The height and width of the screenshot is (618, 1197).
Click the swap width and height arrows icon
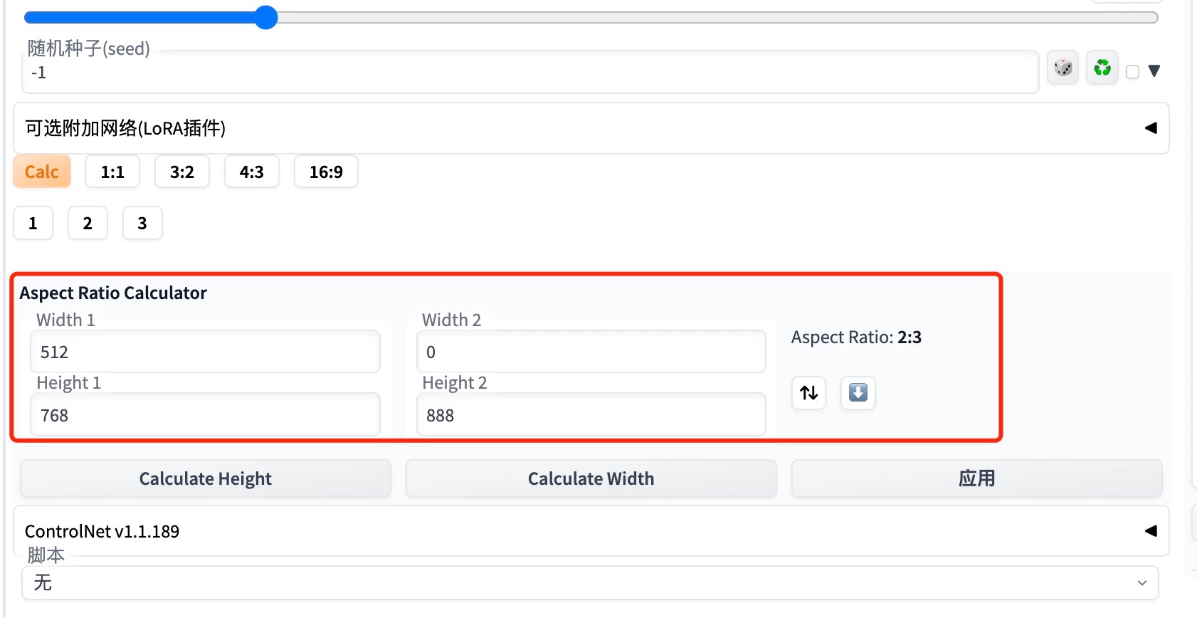(x=809, y=392)
